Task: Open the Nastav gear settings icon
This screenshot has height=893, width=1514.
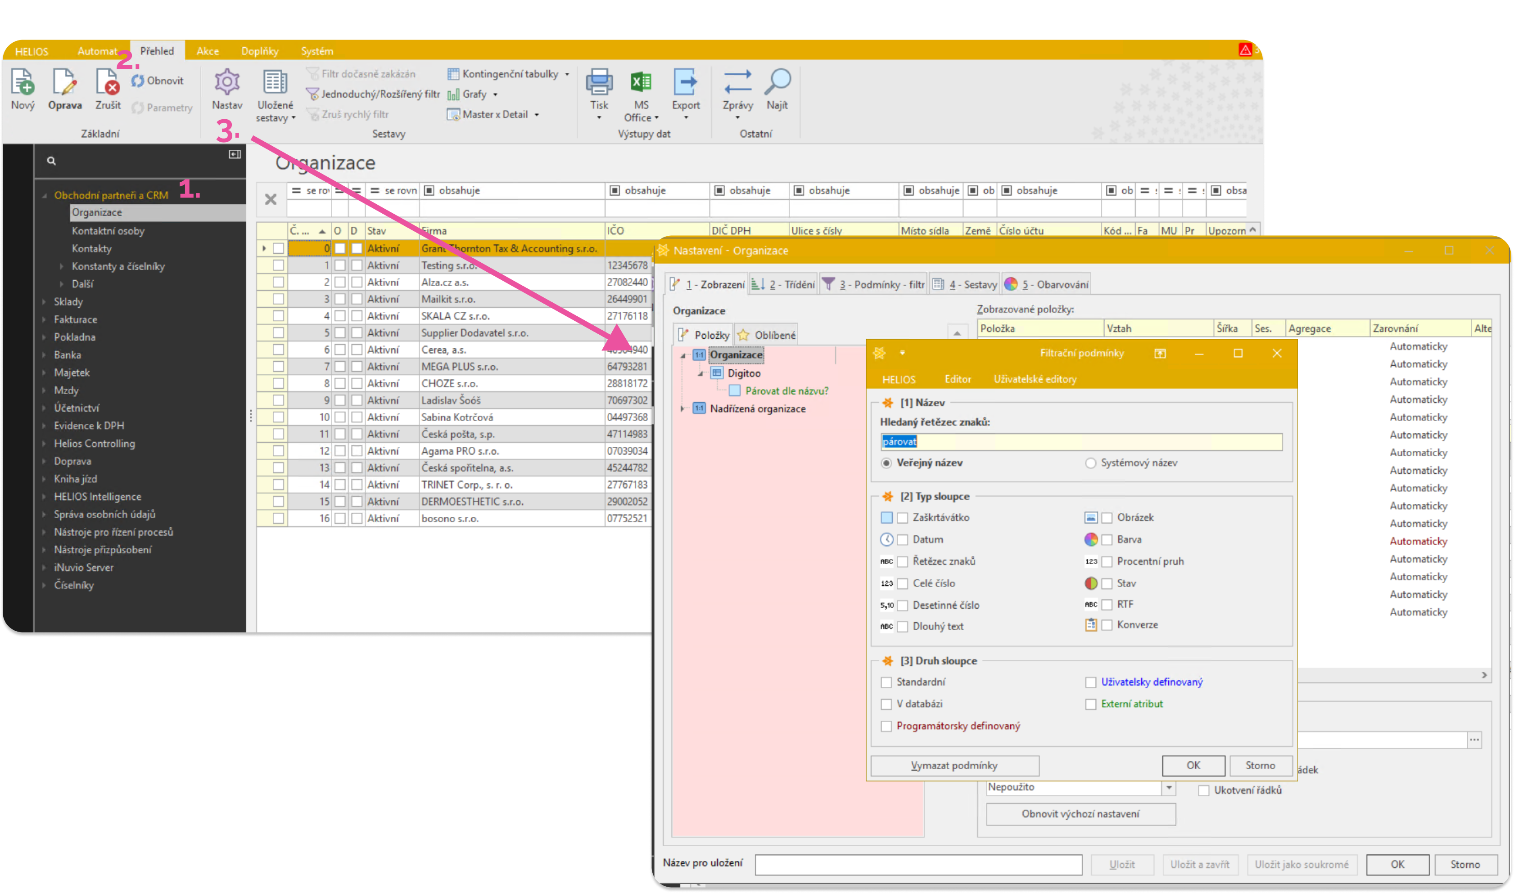Action: (x=227, y=82)
